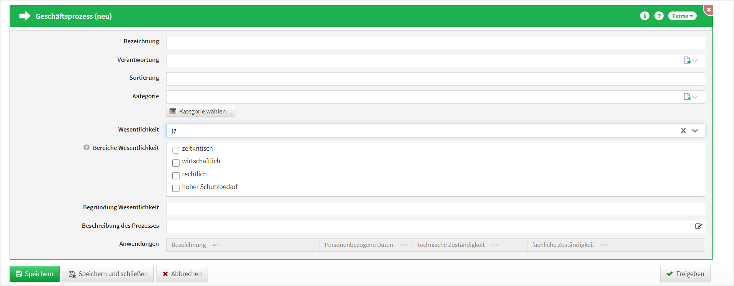Sort by the fachliche Zuständigkeit column arrows
Image resolution: width=734 pixels, height=286 pixels.
(x=605, y=245)
